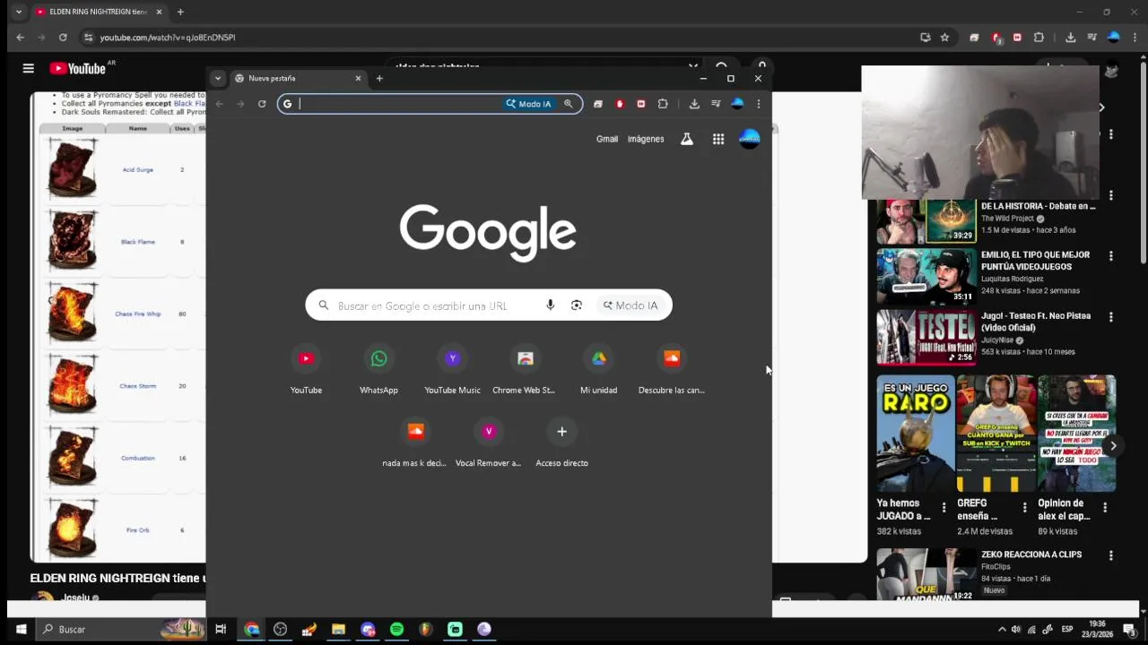Open YouTube hamburger guide menu

(28, 68)
